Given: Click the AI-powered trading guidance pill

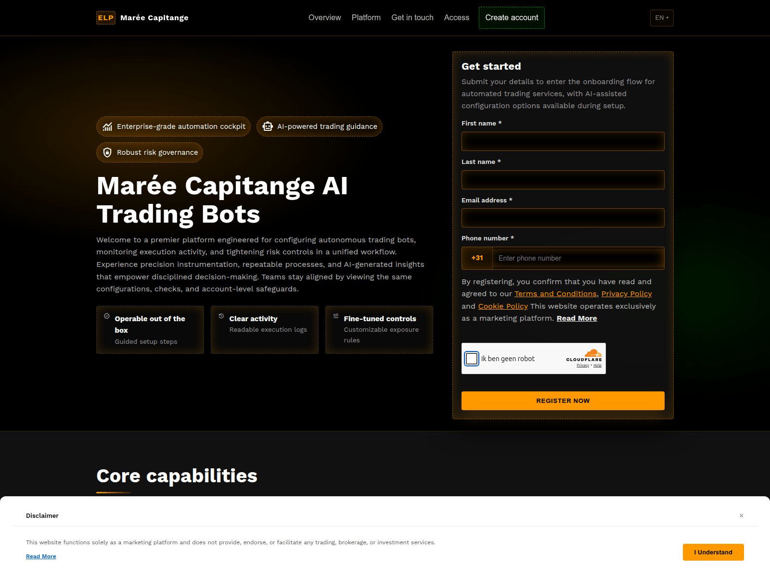Looking at the screenshot, I should (x=320, y=126).
